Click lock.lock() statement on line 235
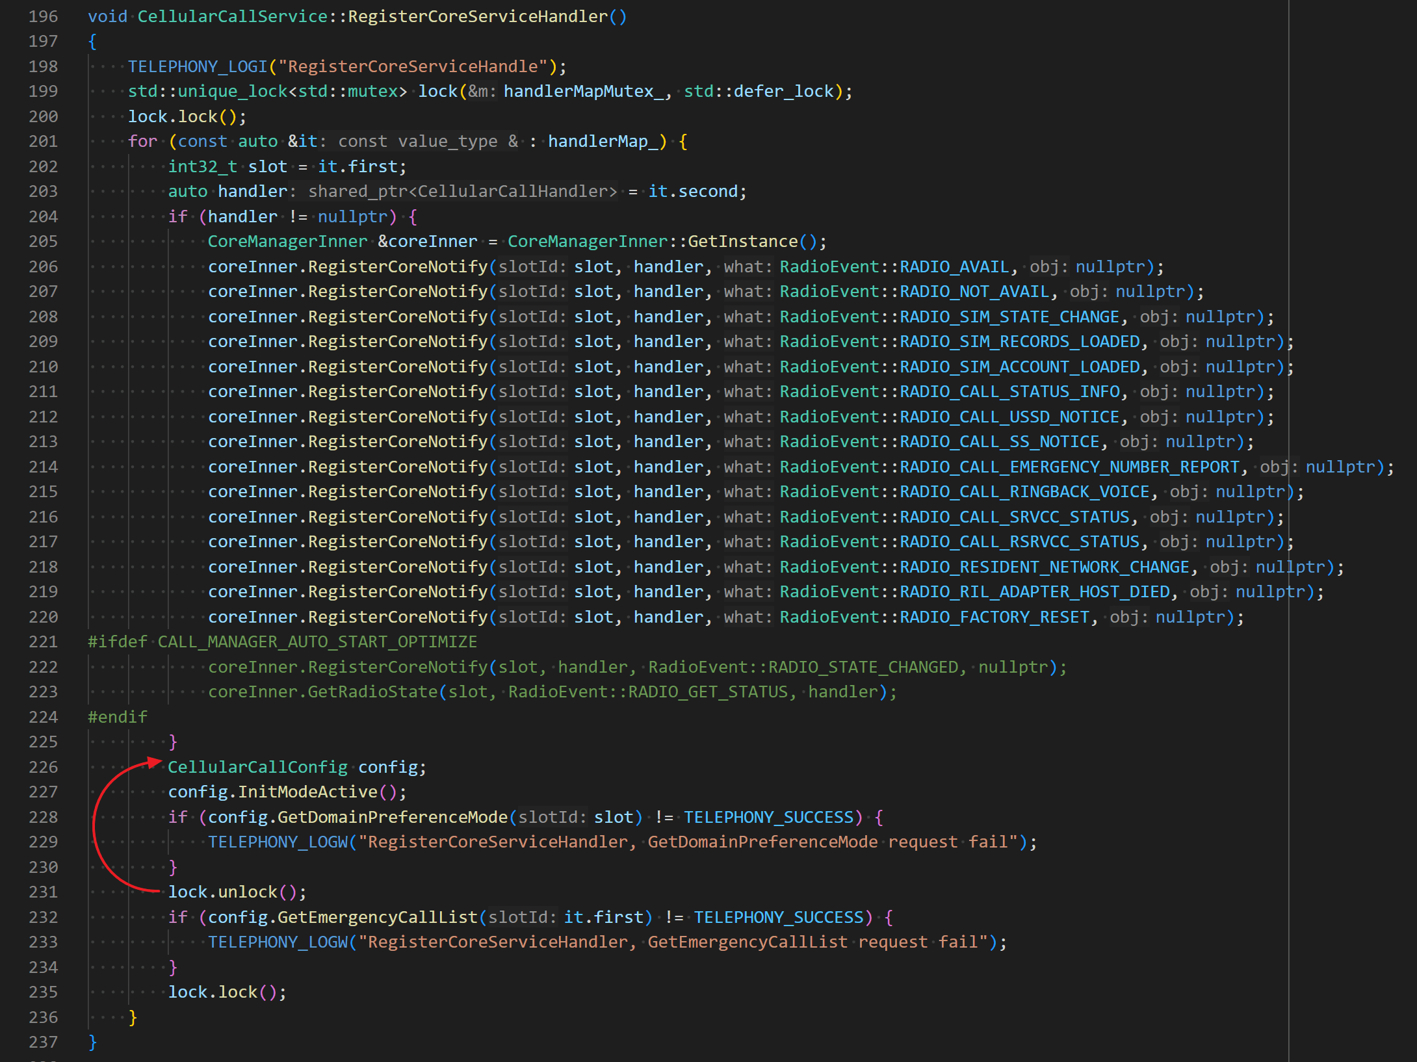1417x1062 pixels. (x=226, y=992)
